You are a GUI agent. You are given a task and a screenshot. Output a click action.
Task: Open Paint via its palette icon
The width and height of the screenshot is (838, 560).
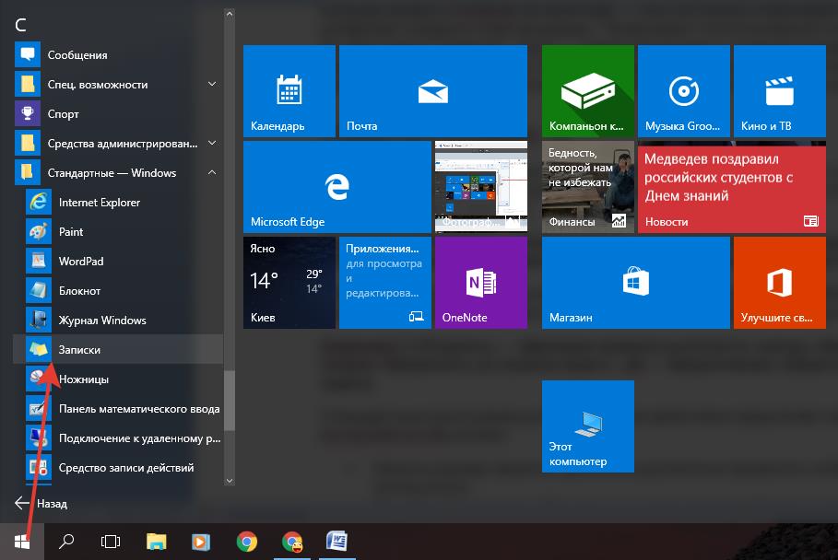39,232
